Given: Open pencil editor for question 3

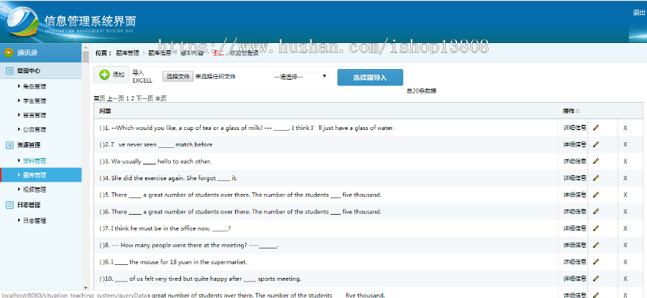Looking at the screenshot, I should pyautogui.click(x=595, y=161).
